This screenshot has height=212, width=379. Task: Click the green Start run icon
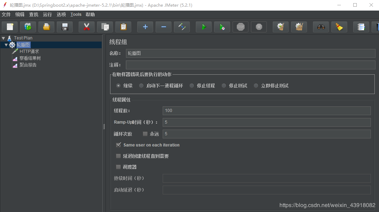pos(204,27)
